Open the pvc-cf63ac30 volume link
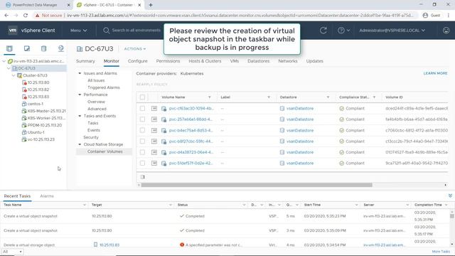Viewport: 455px width, 256px height. [x=191, y=108]
